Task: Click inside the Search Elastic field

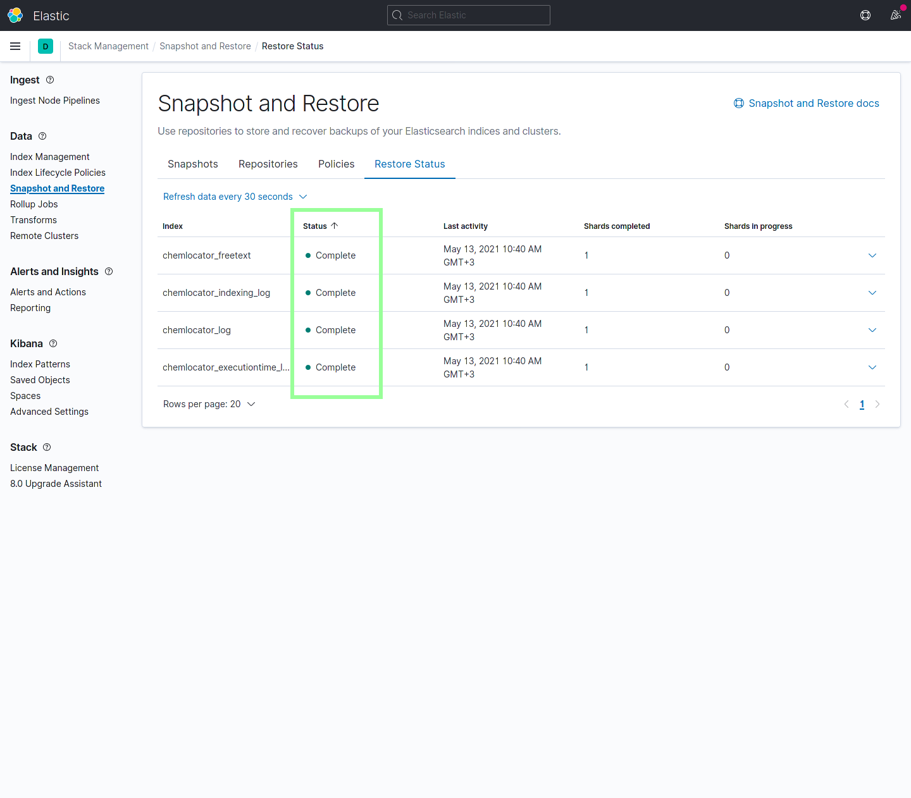Action: click(469, 15)
